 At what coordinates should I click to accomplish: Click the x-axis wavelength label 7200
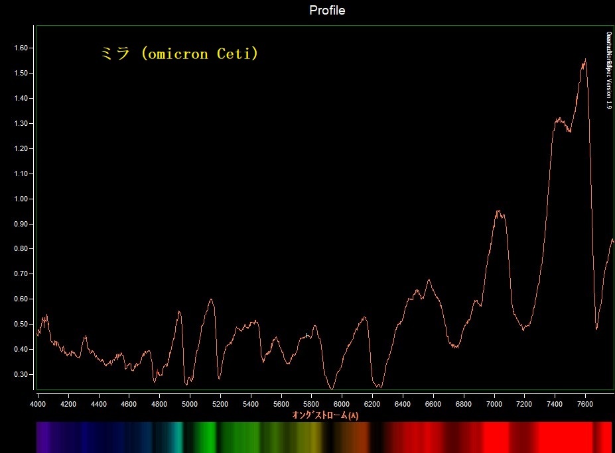click(524, 404)
